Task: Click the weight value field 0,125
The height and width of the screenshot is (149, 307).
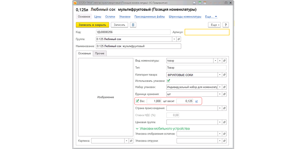Action: pyautogui.click(x=185, y=101)
